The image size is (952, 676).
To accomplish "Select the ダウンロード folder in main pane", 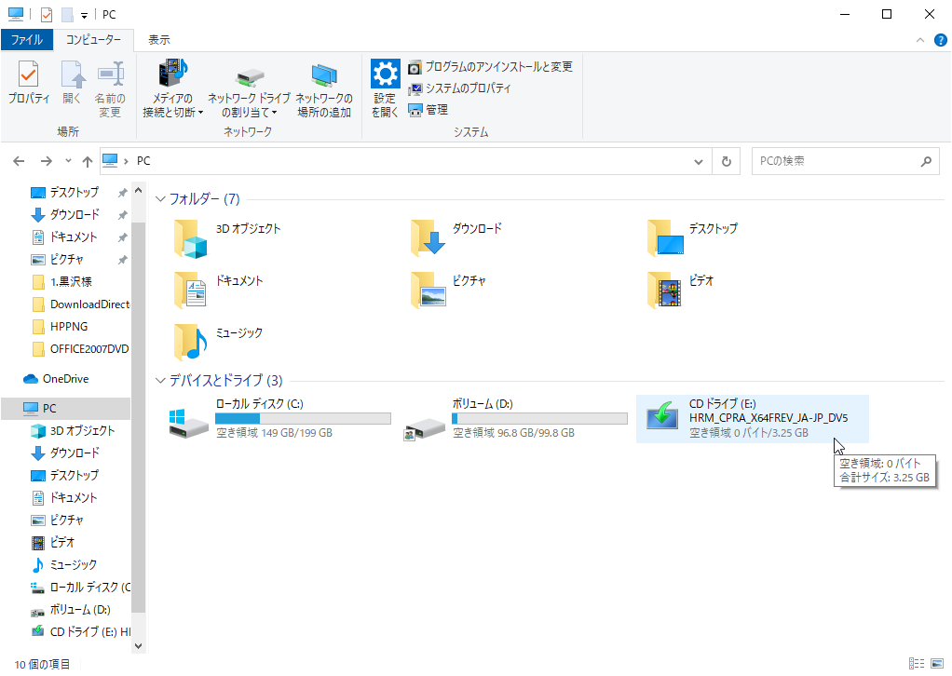I will (x=456, y=239).
